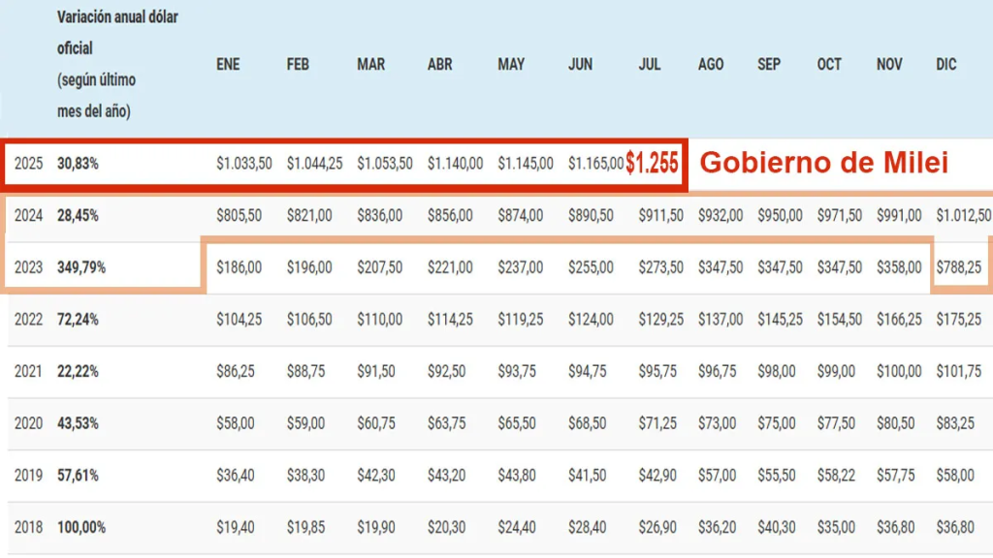Click the 2021 year label

coord(29,371)
